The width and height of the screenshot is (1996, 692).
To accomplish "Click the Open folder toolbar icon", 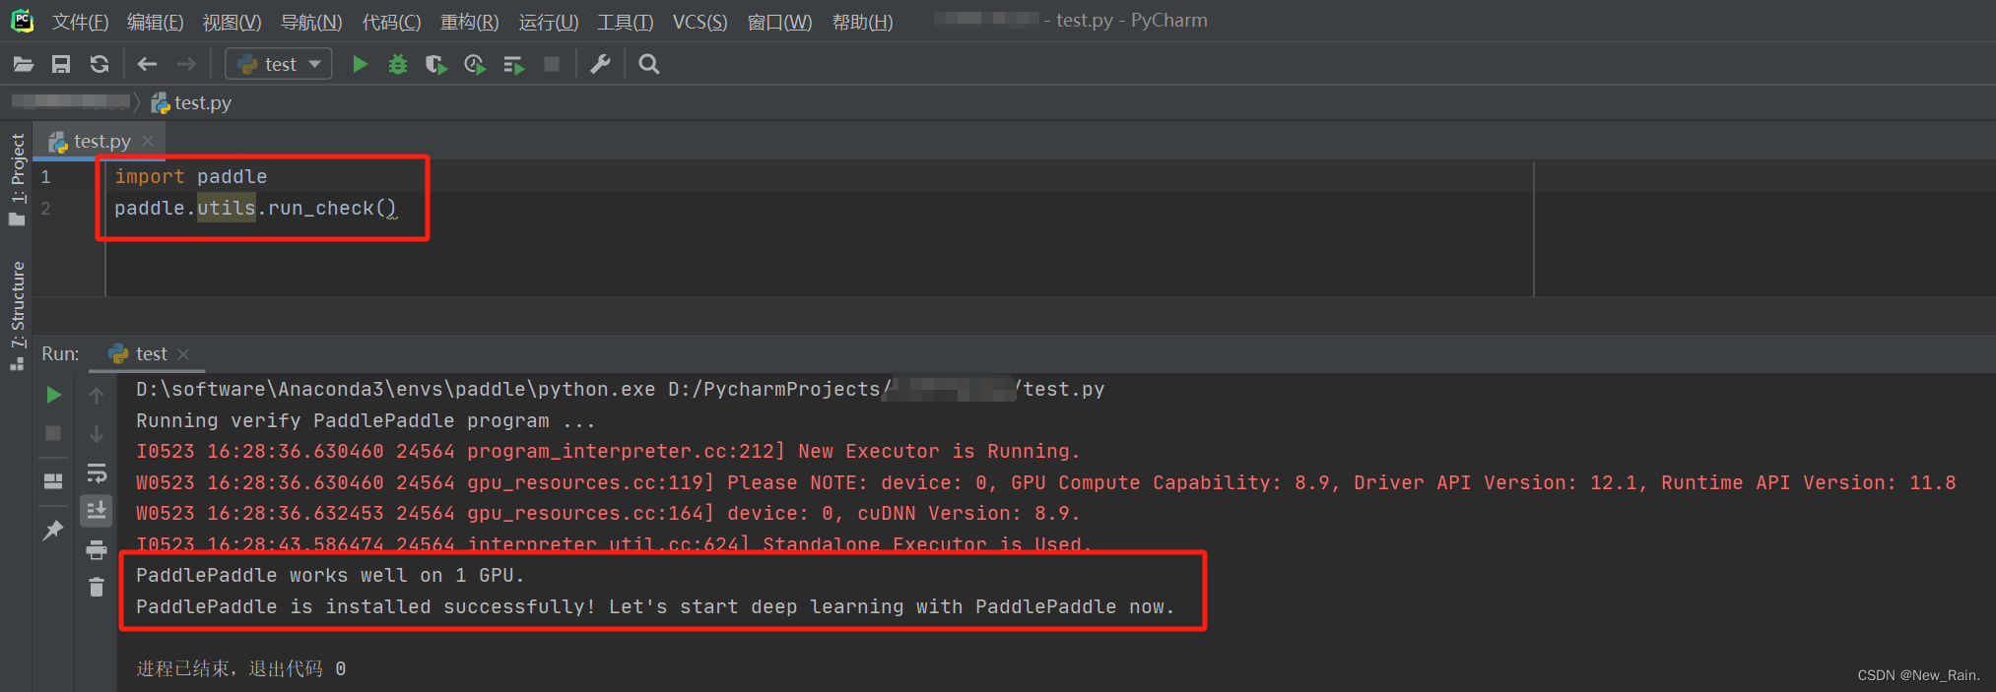I will [24, 64].
